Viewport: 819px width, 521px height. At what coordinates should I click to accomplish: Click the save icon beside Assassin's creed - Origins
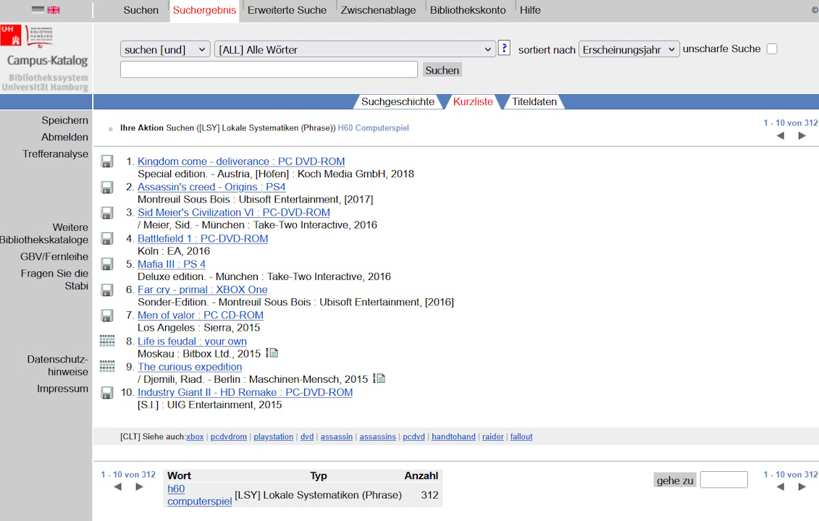107,187
